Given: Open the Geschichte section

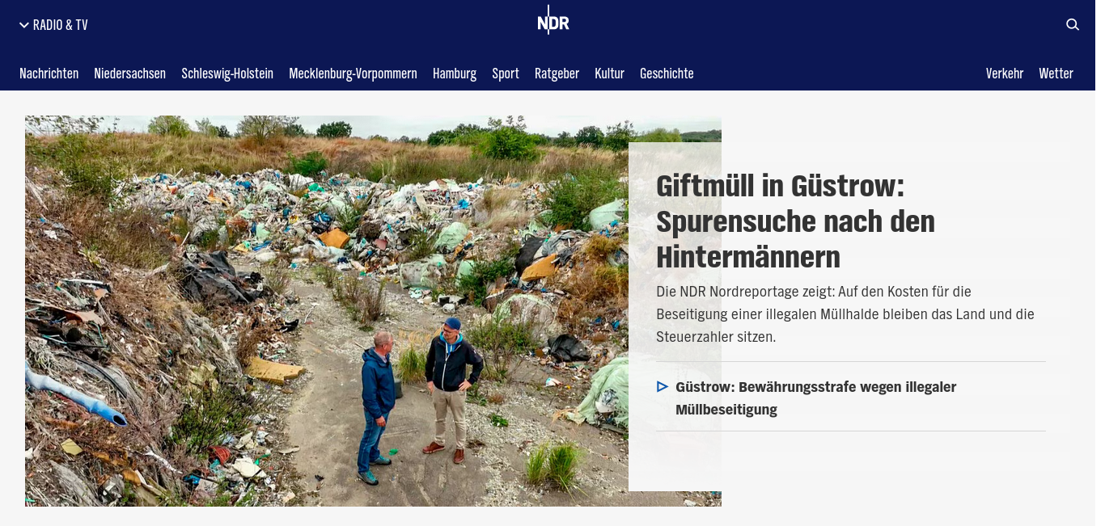Looking at the screenshot, I should [667, 74].
